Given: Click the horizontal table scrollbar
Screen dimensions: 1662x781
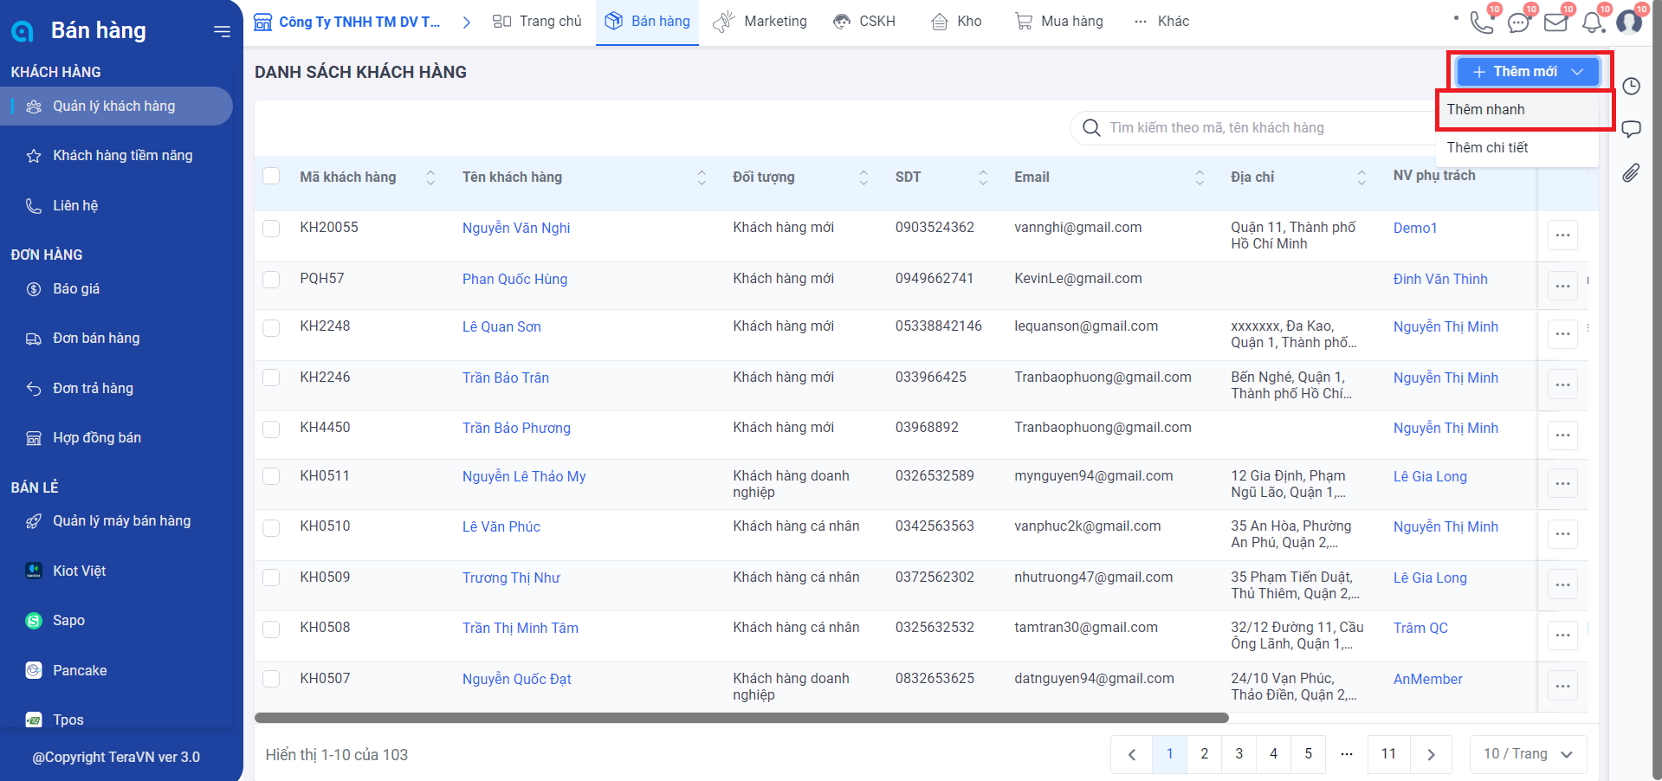Looking at the screenshot, I should click(741, 718).
